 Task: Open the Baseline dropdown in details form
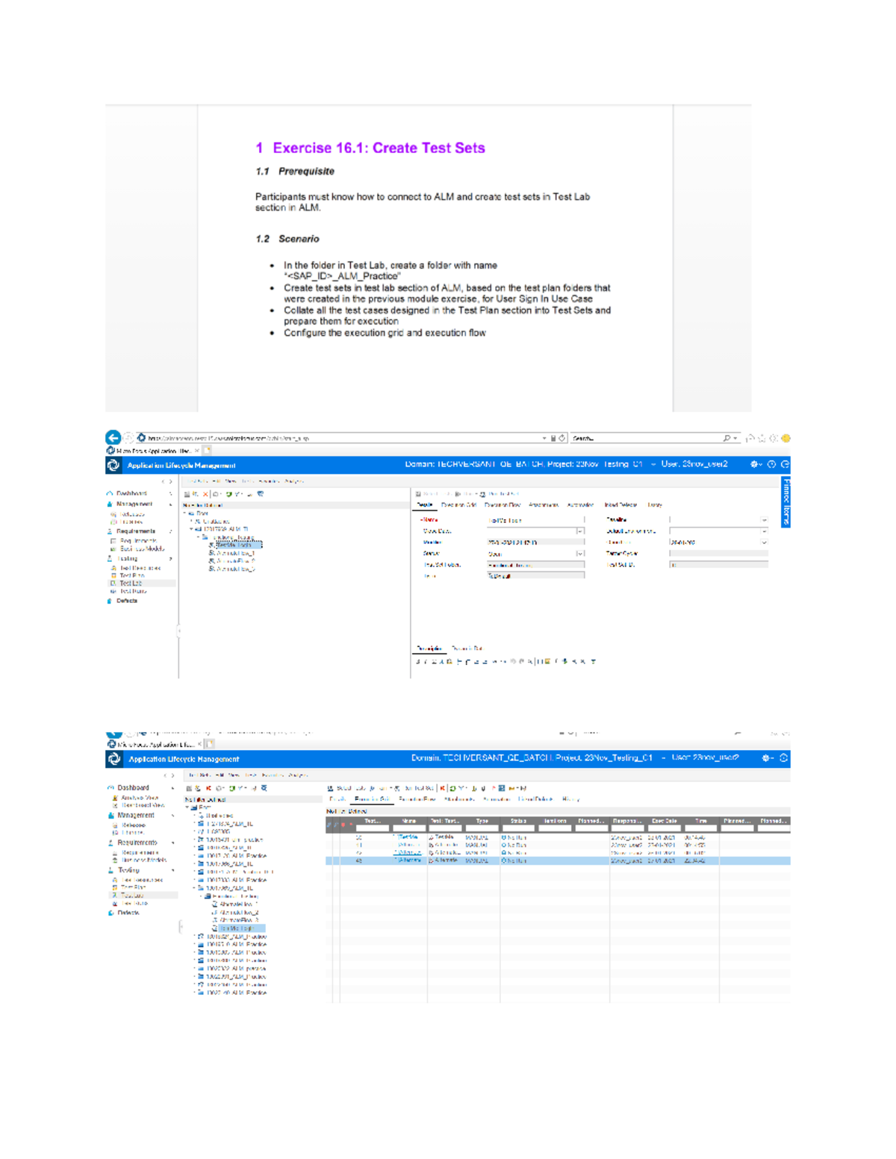(763, 520)
